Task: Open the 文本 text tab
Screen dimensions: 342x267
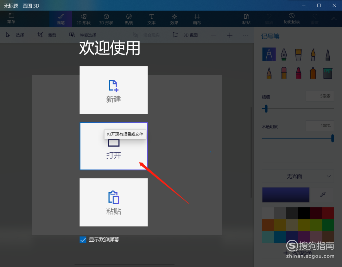Action: (152, 19)
